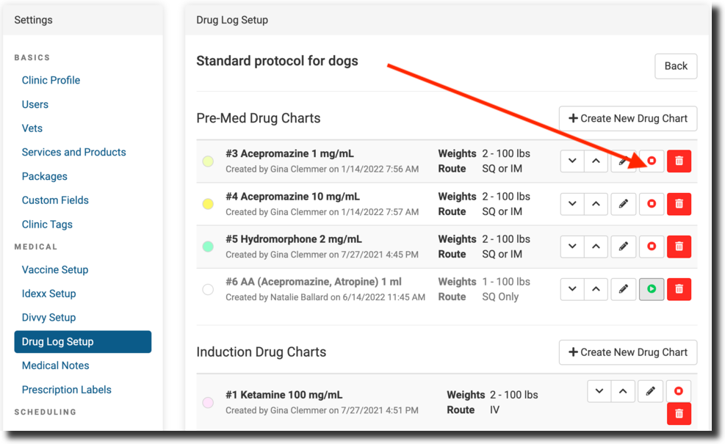This screenshot has width=725, height=444.
Task: Deactivate the #3 Acepromazine 1 mg/mL chart
Action: click(x=652, y=161)
